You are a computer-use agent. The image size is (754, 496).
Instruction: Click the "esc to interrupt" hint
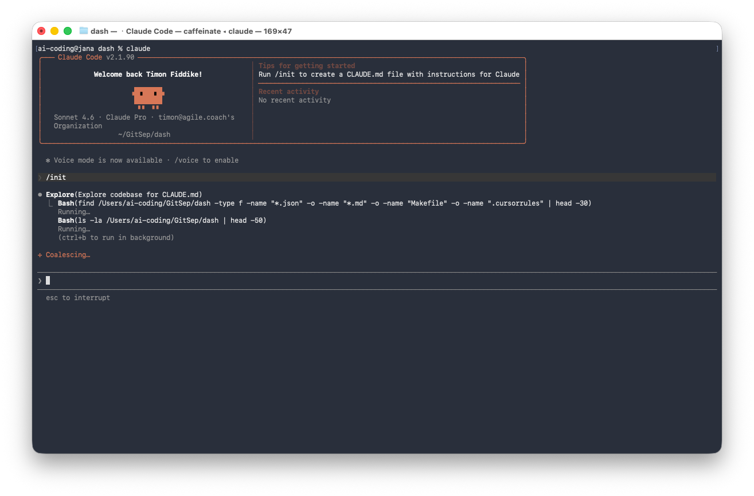pyautogui.click(x=78, y=298)
